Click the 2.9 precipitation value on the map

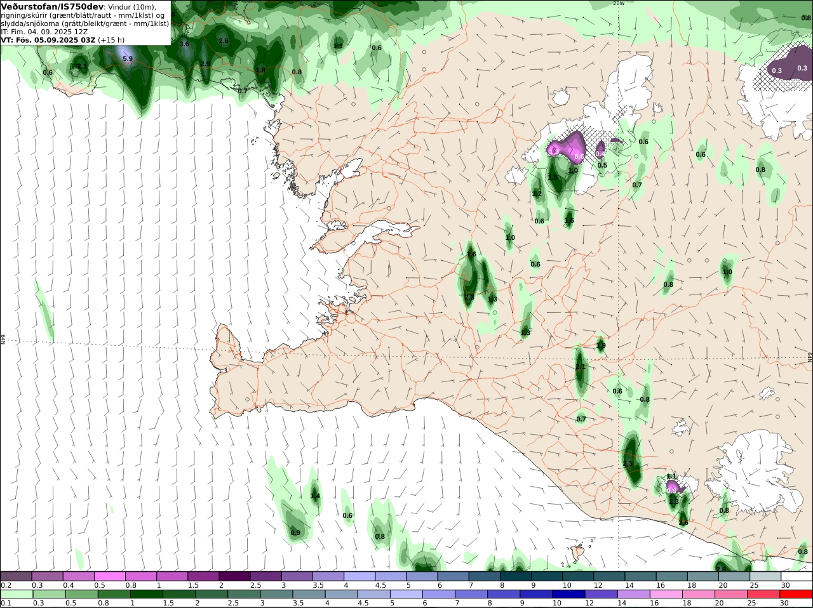[205, 64]
